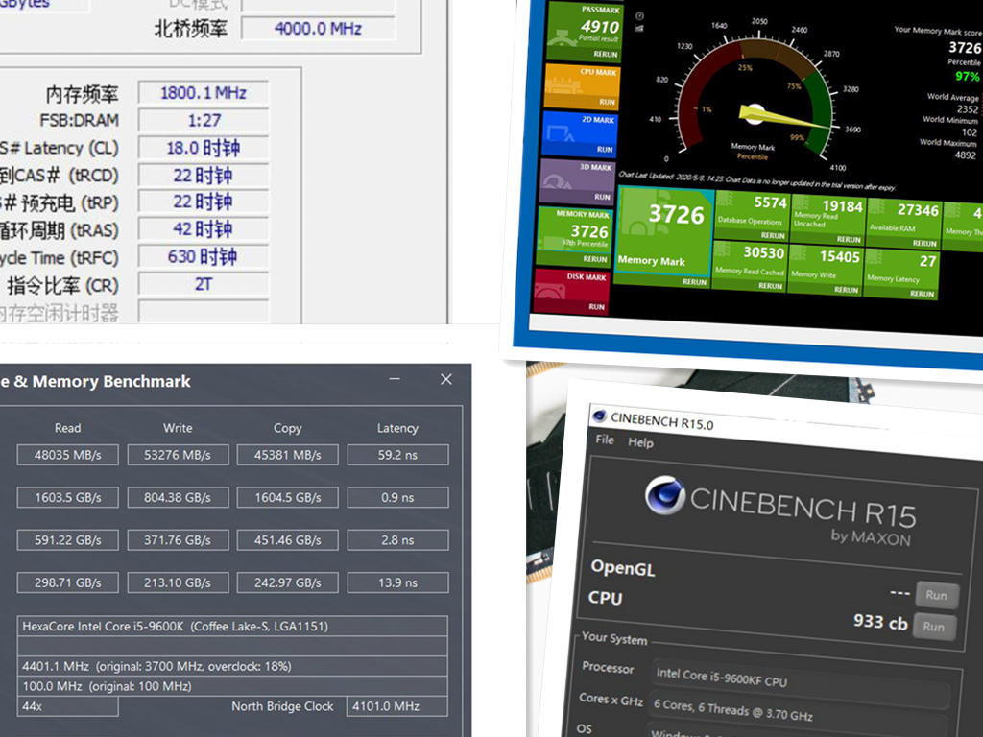Click the HexaCore Intel Core i5-9600K CPU field
Image resolution: width=983 pixels, height=737 pixels.
point(232,626)
